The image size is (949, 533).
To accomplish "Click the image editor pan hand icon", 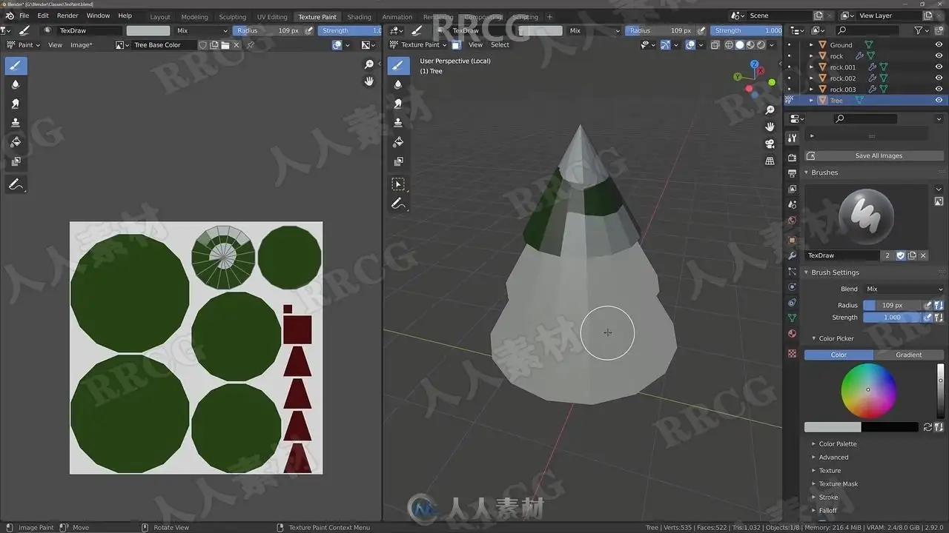I will pyautogui.click(x=369, y=81).
